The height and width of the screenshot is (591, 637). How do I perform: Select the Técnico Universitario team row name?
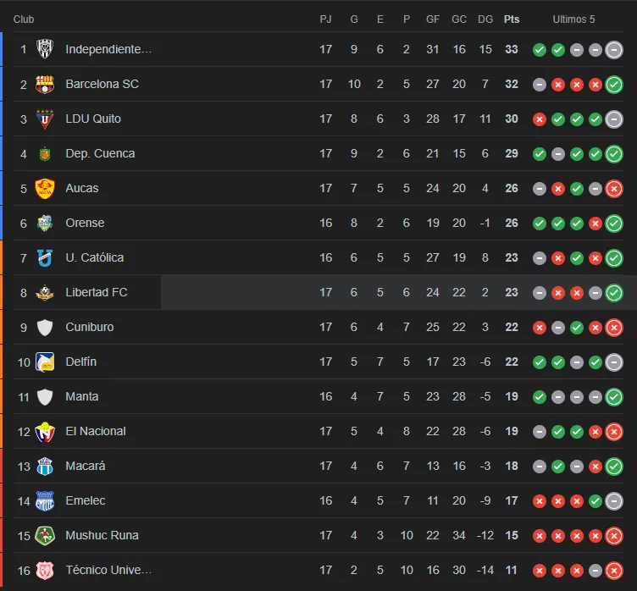click(x=108, y=570)
